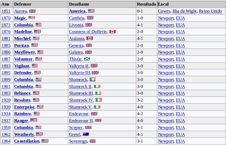
Task: Open the Reliance defender link
Action: [x=22, y=93]
